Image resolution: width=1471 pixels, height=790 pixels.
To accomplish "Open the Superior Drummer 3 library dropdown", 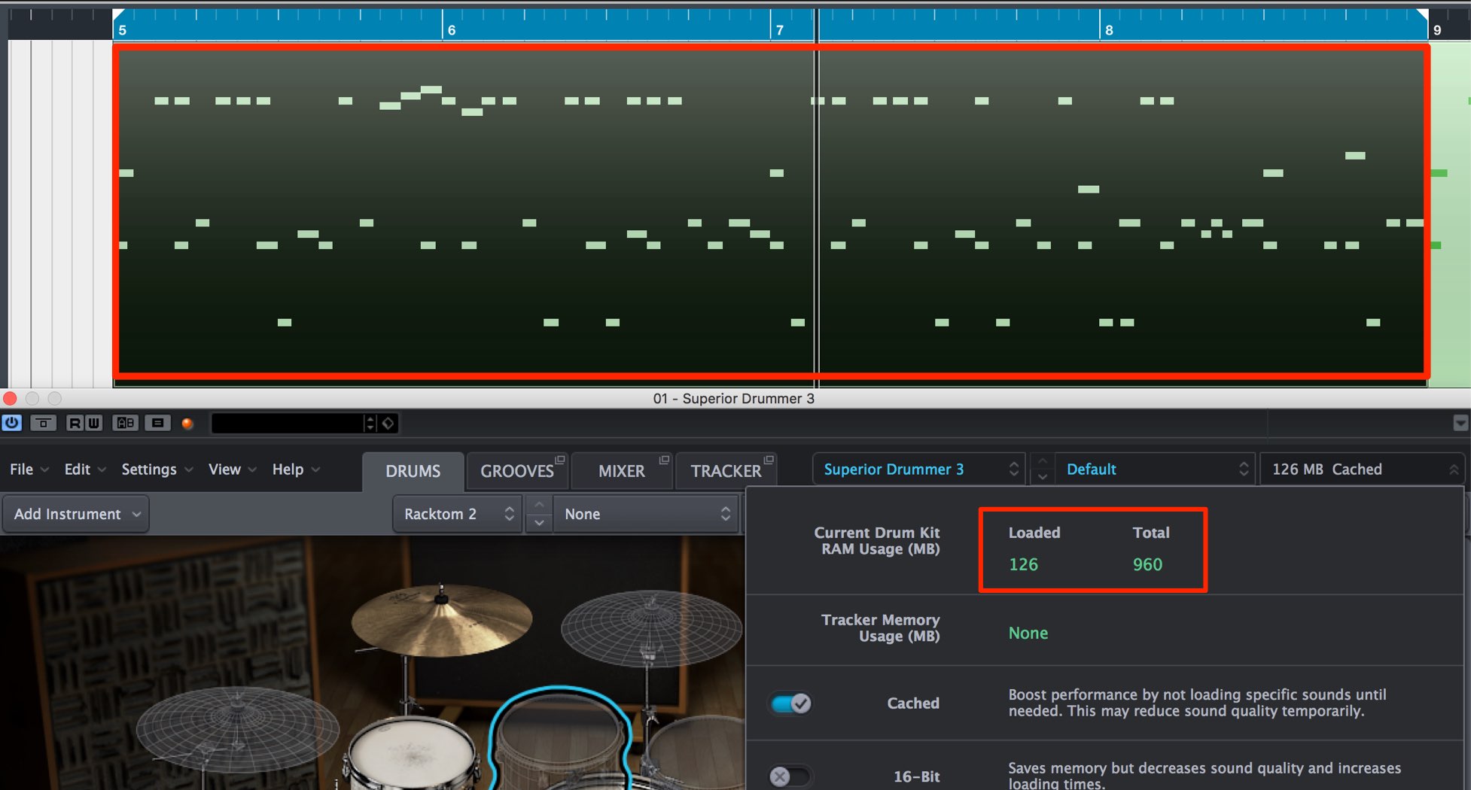I will (x=919, y=469).
